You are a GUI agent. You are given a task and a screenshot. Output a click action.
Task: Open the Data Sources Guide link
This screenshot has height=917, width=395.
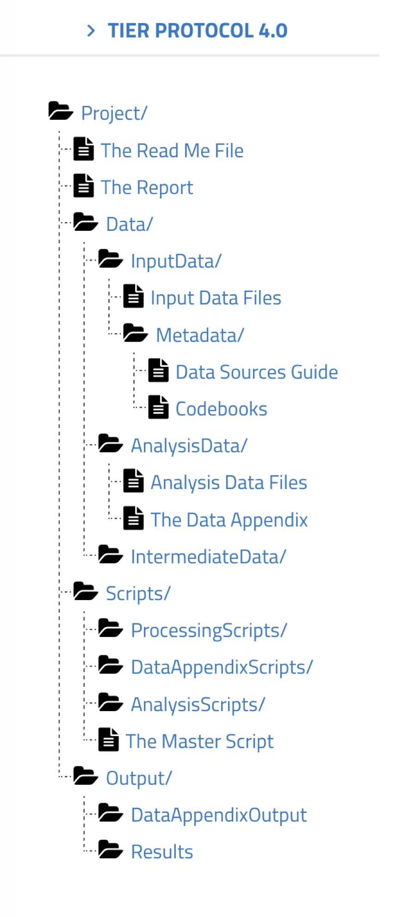(257, 372)
